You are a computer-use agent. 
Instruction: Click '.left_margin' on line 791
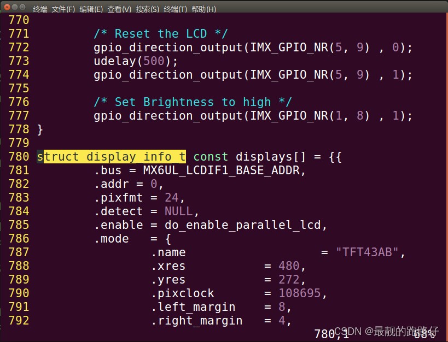[194, 307]
